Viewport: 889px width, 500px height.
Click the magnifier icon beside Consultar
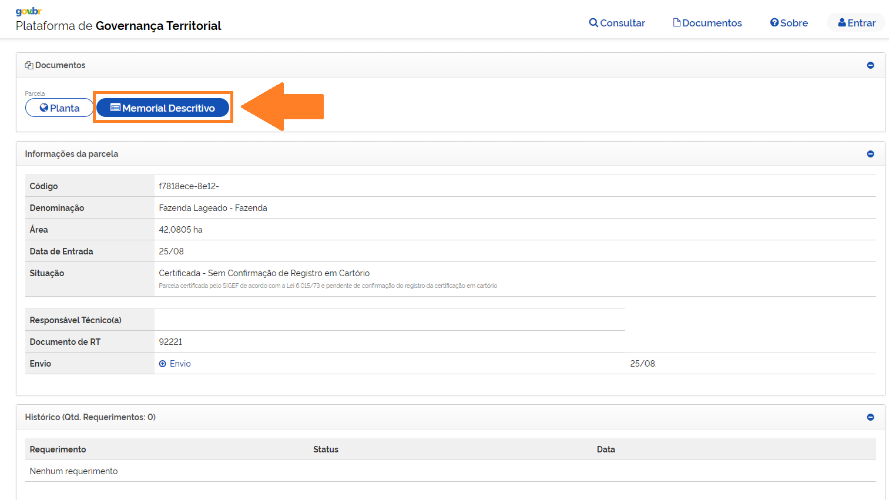(593, 23)
